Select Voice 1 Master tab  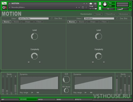16,22
